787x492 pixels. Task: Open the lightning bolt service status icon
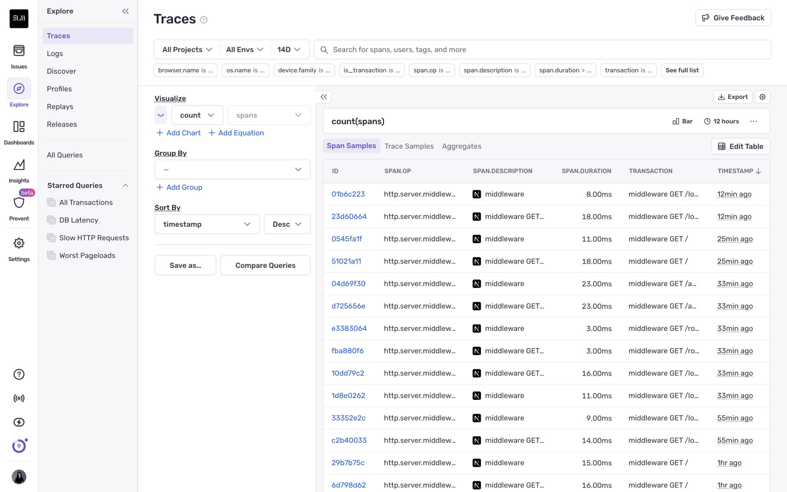click(19, 422)
